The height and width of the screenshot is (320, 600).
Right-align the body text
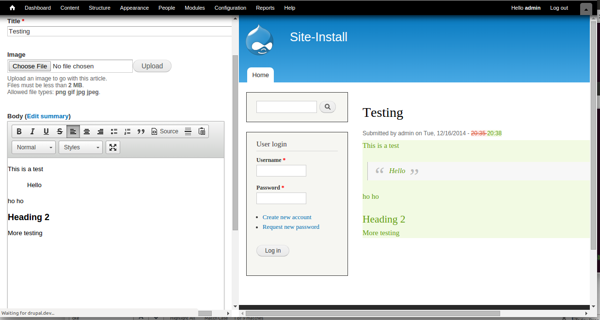pyautogui.click(x=100, y=131)
